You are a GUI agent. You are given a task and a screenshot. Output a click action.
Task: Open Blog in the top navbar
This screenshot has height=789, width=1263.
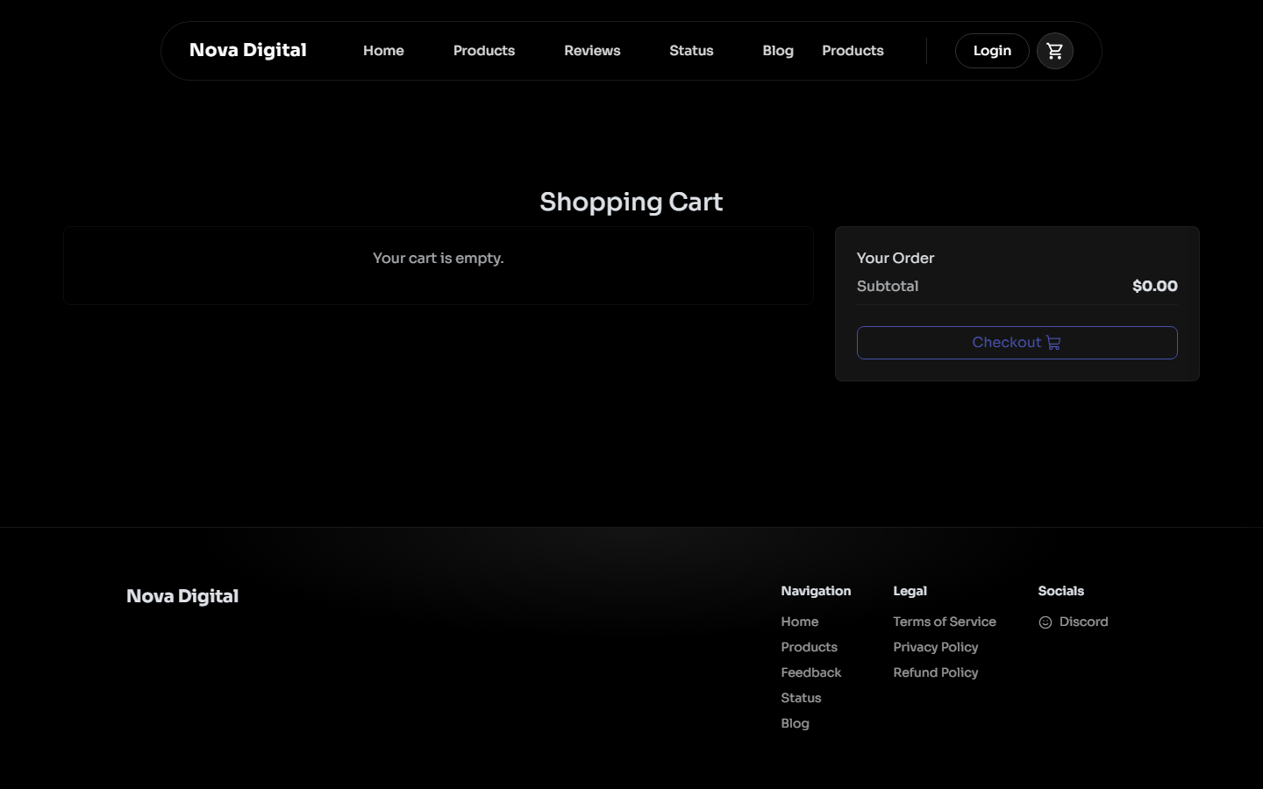[x=778, y=51]
